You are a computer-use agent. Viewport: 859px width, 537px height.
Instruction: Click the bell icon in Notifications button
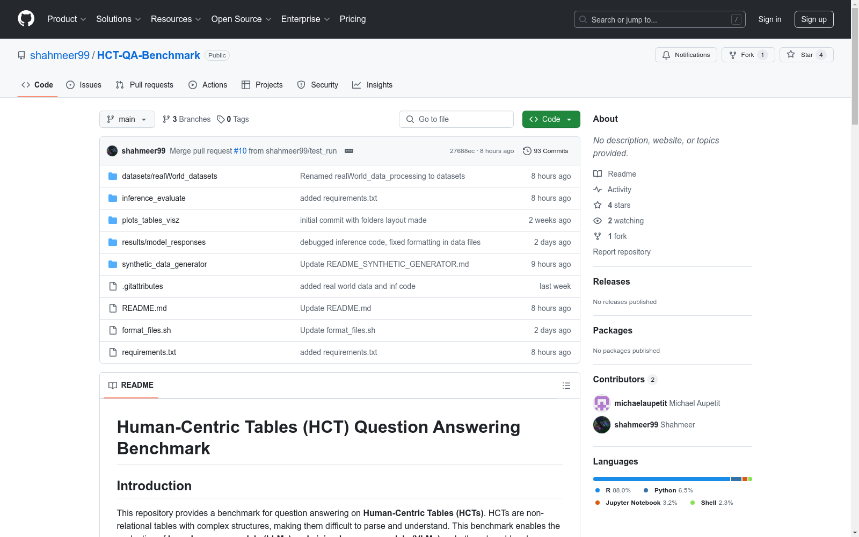666,55
